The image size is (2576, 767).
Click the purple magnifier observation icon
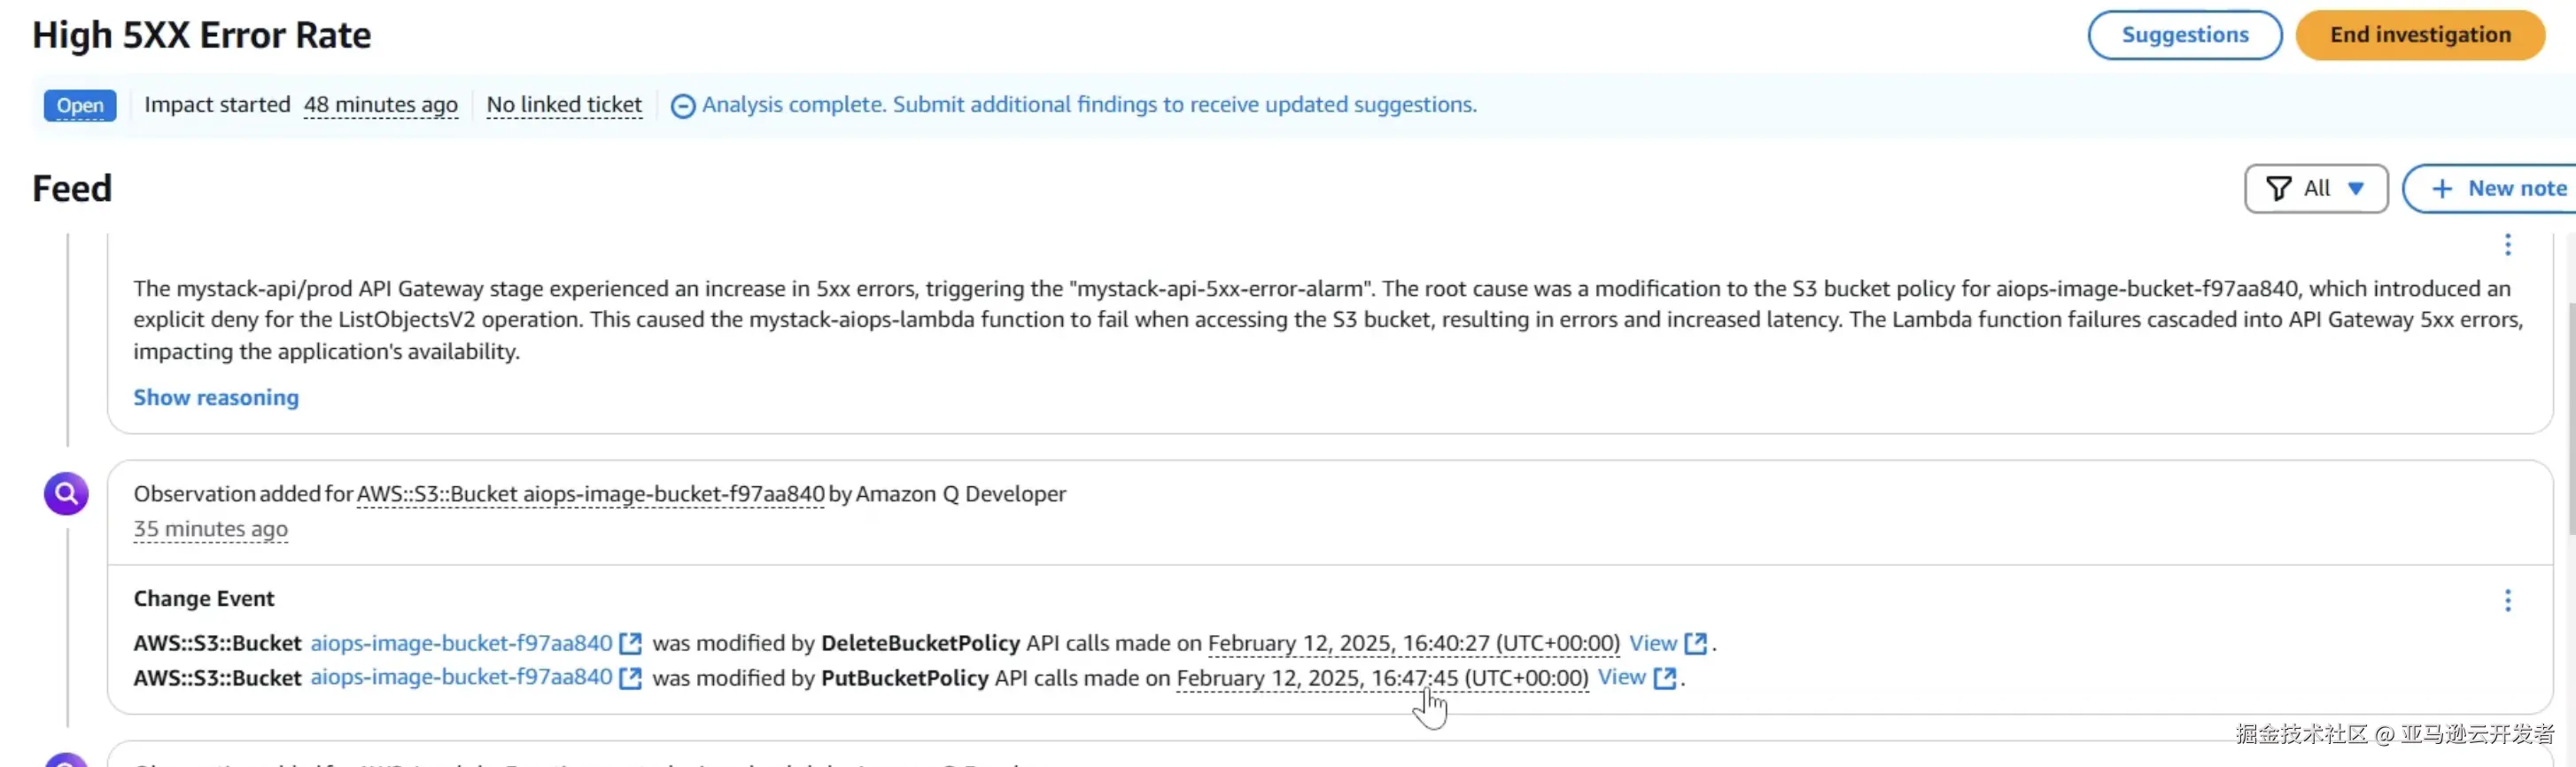coord(66,494)
